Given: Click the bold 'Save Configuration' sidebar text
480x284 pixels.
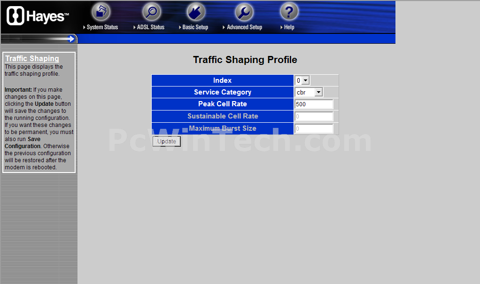Looking at the screenshot, I should click(23, 142).
